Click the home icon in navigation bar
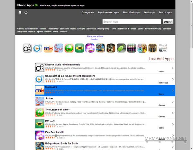This screenshot has width=193, height=150. coord(20,12)
